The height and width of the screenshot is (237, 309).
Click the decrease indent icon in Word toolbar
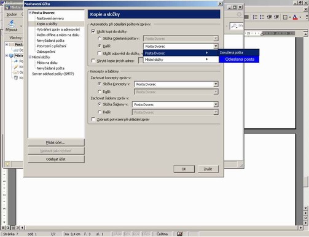click(x=269, y=17)
